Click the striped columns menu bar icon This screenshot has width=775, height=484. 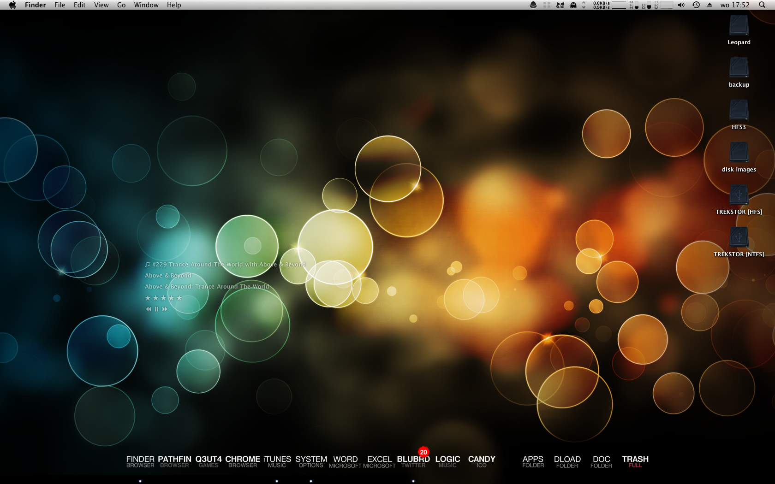(547, 5)
